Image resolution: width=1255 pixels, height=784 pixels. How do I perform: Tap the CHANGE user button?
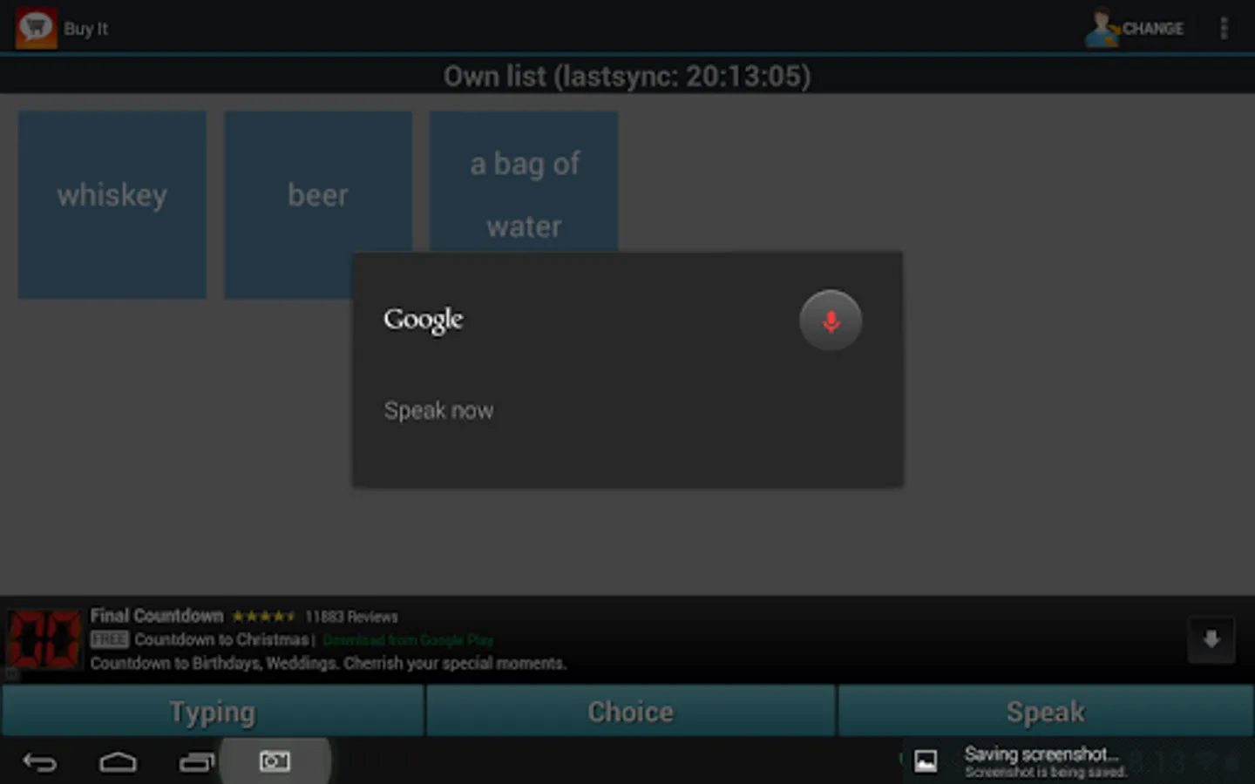1134,28
